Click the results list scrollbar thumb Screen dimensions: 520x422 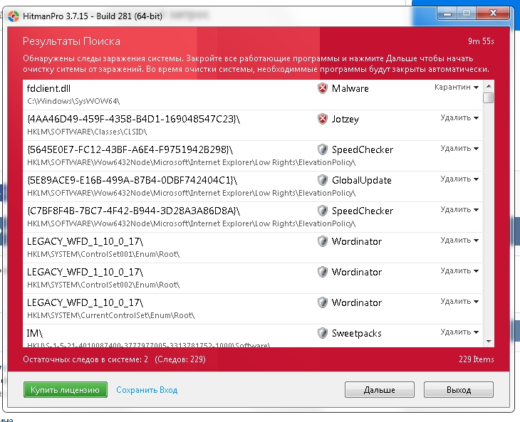[x=489, y=98]
